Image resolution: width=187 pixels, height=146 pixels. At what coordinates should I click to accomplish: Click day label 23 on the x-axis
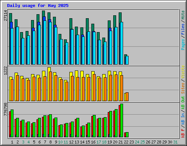click(x=131, y=142)
